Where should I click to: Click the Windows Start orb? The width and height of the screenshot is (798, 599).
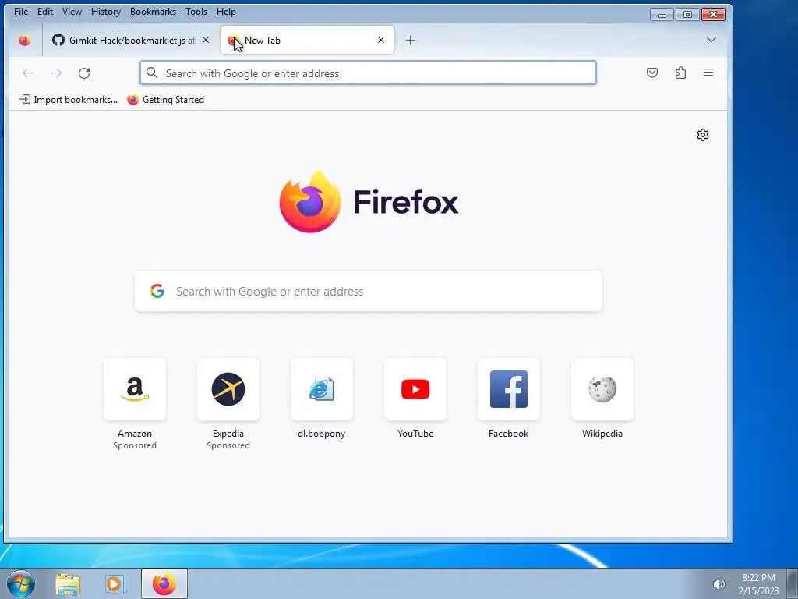click(x=21, y=583)
